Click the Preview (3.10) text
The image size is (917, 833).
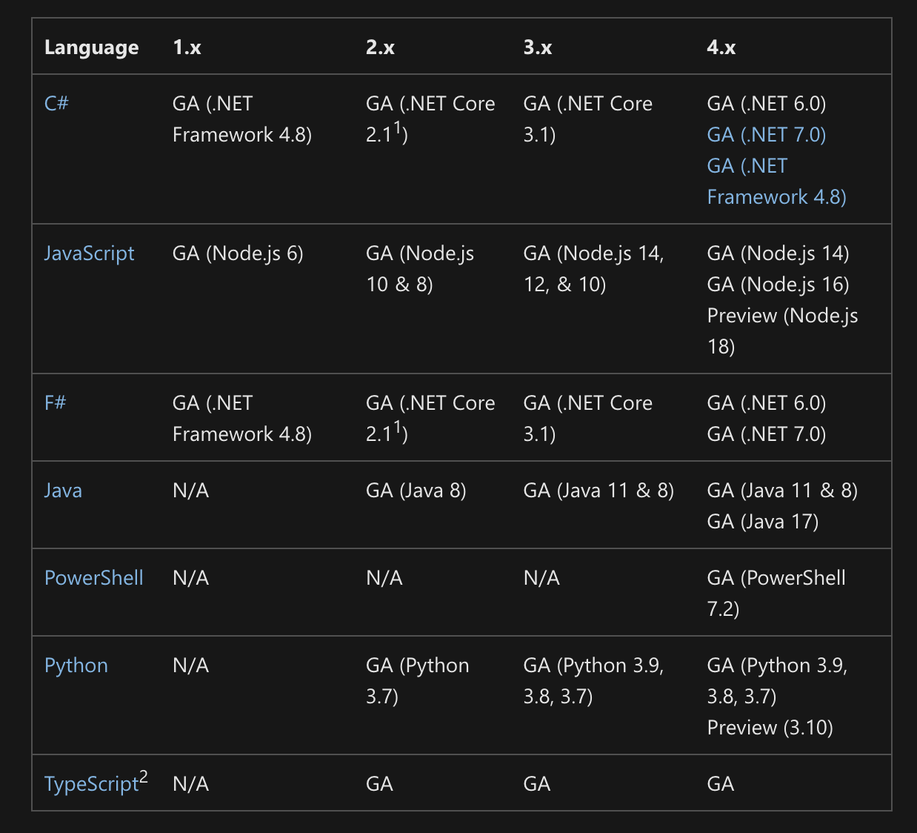[x=770, y=728]
